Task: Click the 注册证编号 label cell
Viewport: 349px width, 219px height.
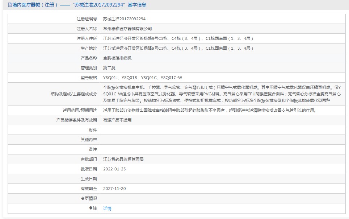Action: (87, 19)
